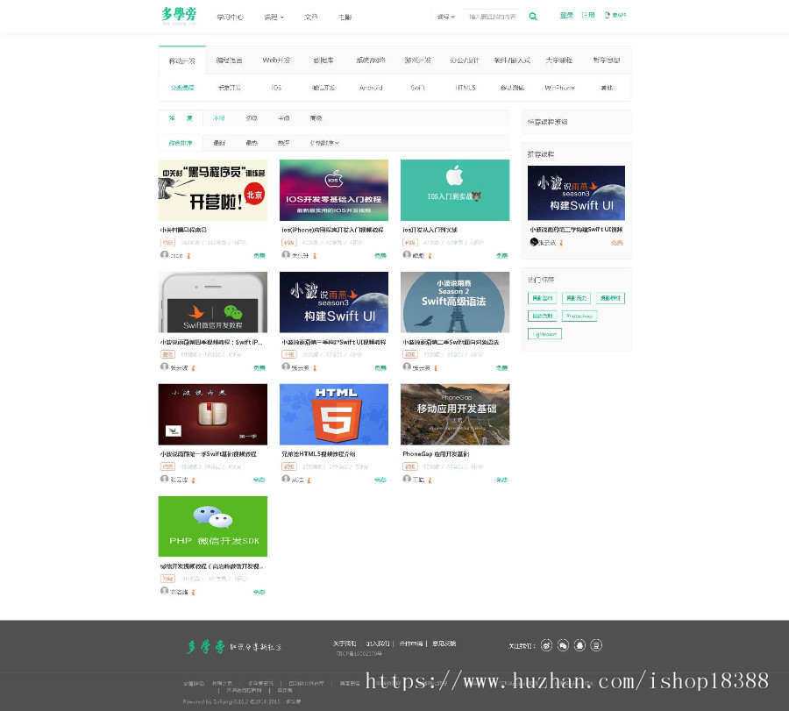Select the 高级 difficulty filter

click(316, 118)
